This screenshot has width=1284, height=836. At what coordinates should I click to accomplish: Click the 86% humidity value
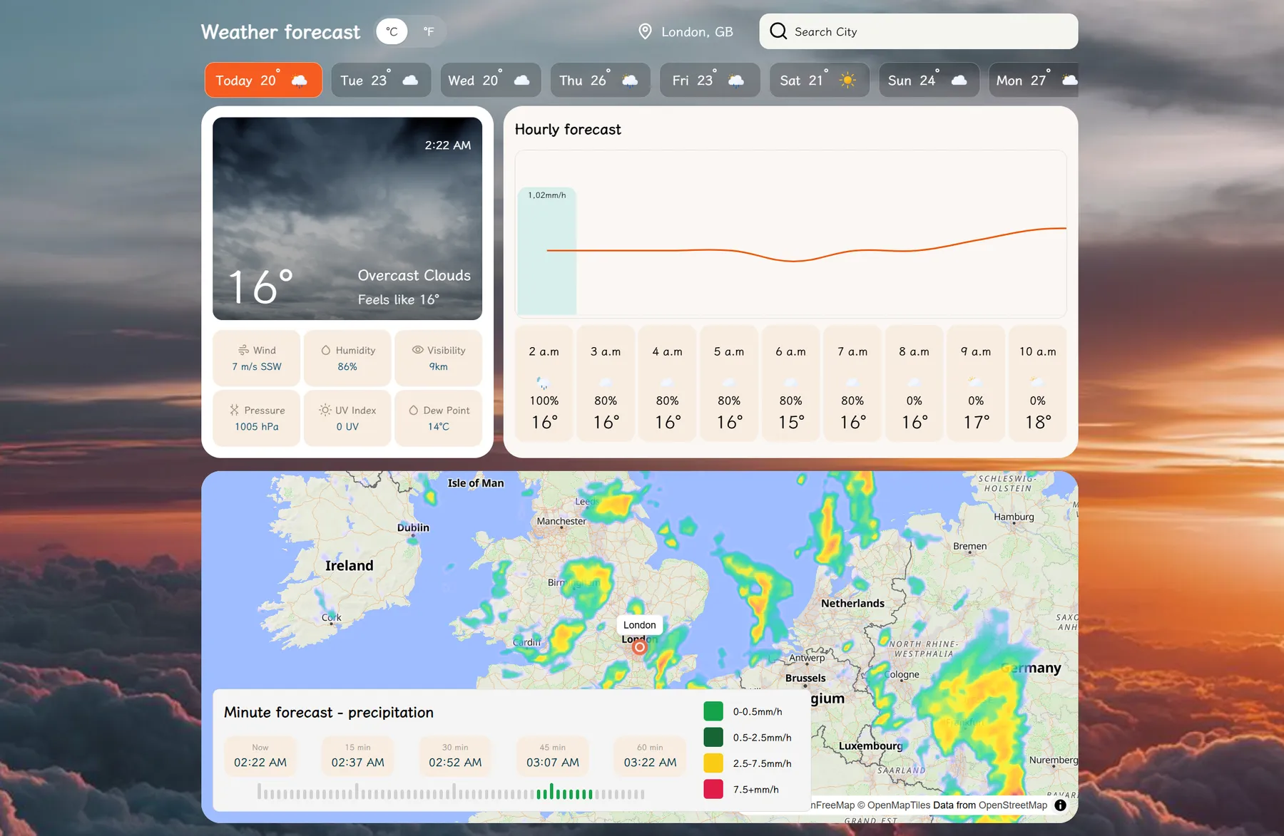[347, 366]
